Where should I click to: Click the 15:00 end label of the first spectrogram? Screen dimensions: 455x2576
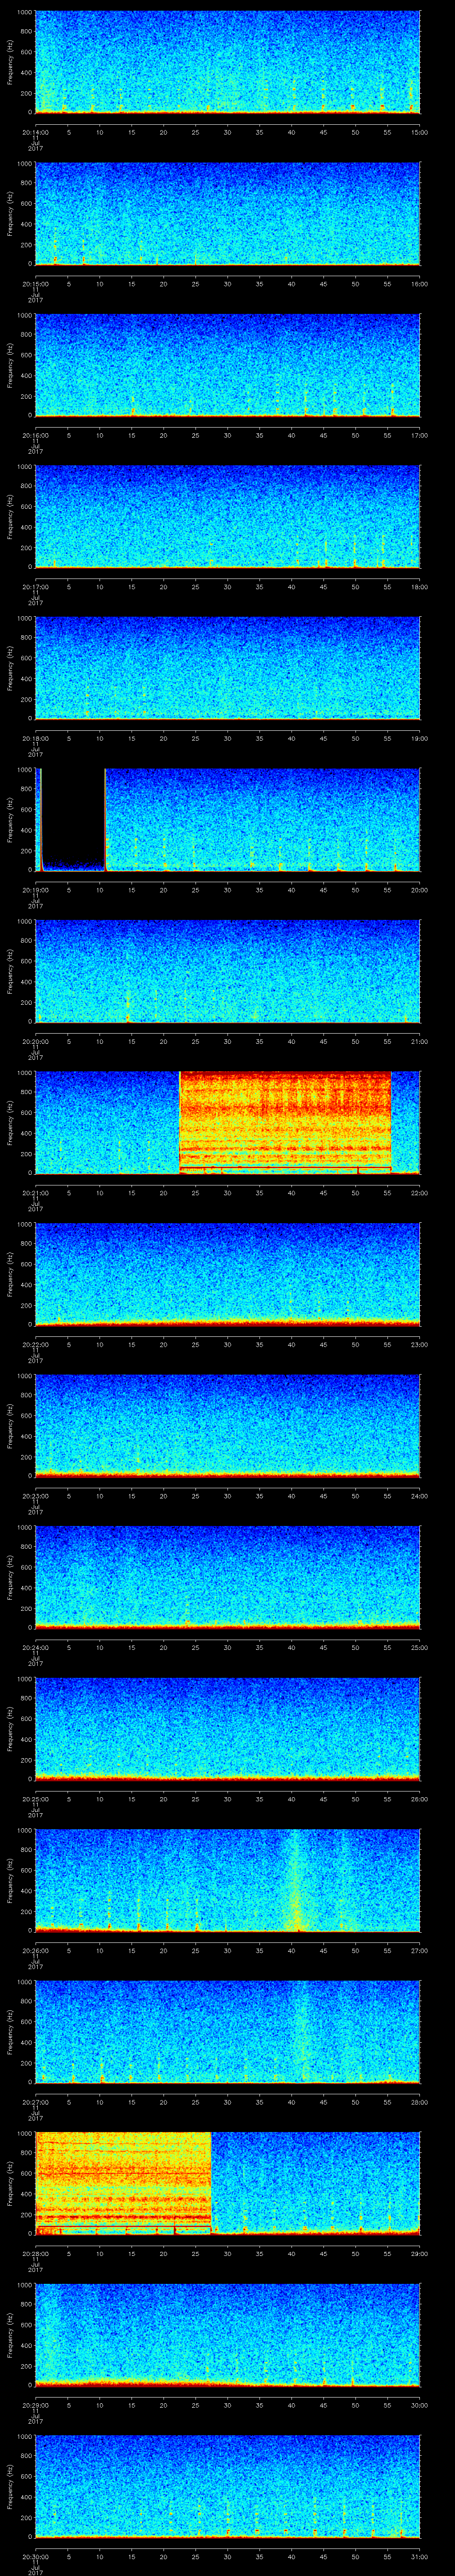[419, 132]
